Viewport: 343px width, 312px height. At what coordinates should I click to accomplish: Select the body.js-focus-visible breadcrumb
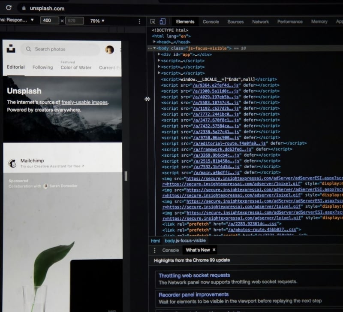tap(185, 241)
